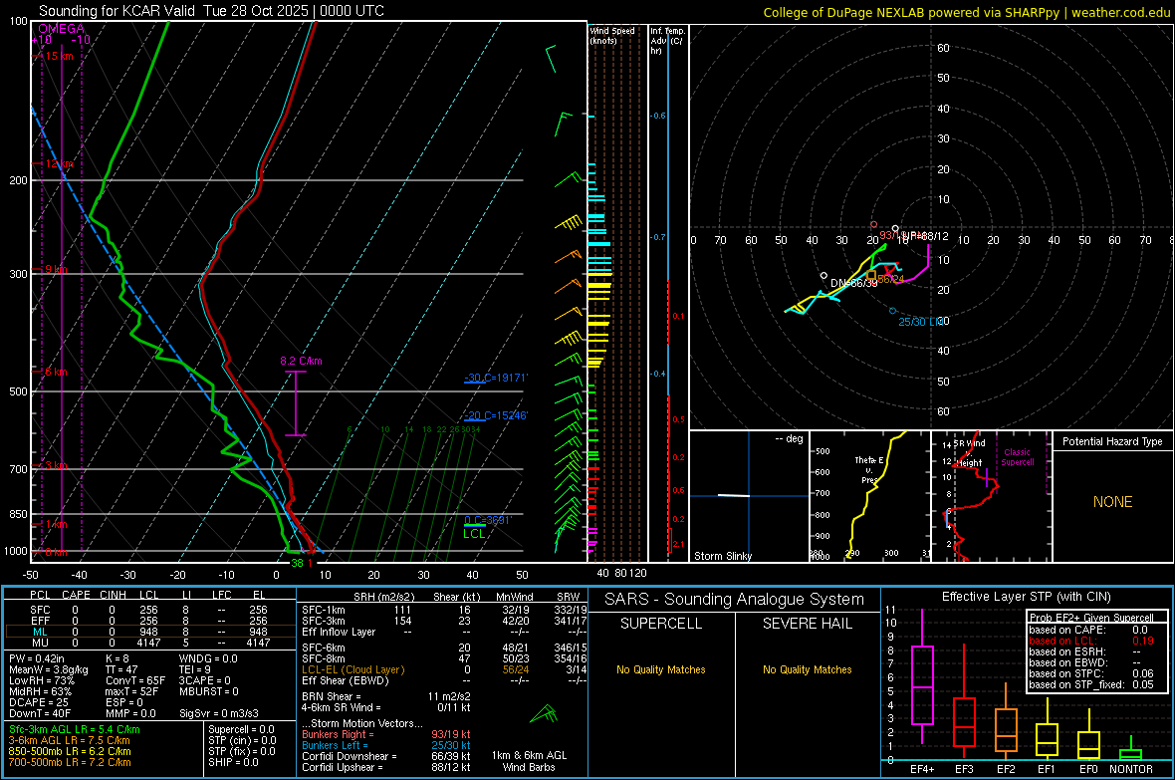Click the '3-6km AGL LR = 7.5 C/km' line
1175x780 pixels.
pyautogui.click(x=69, y=740)
